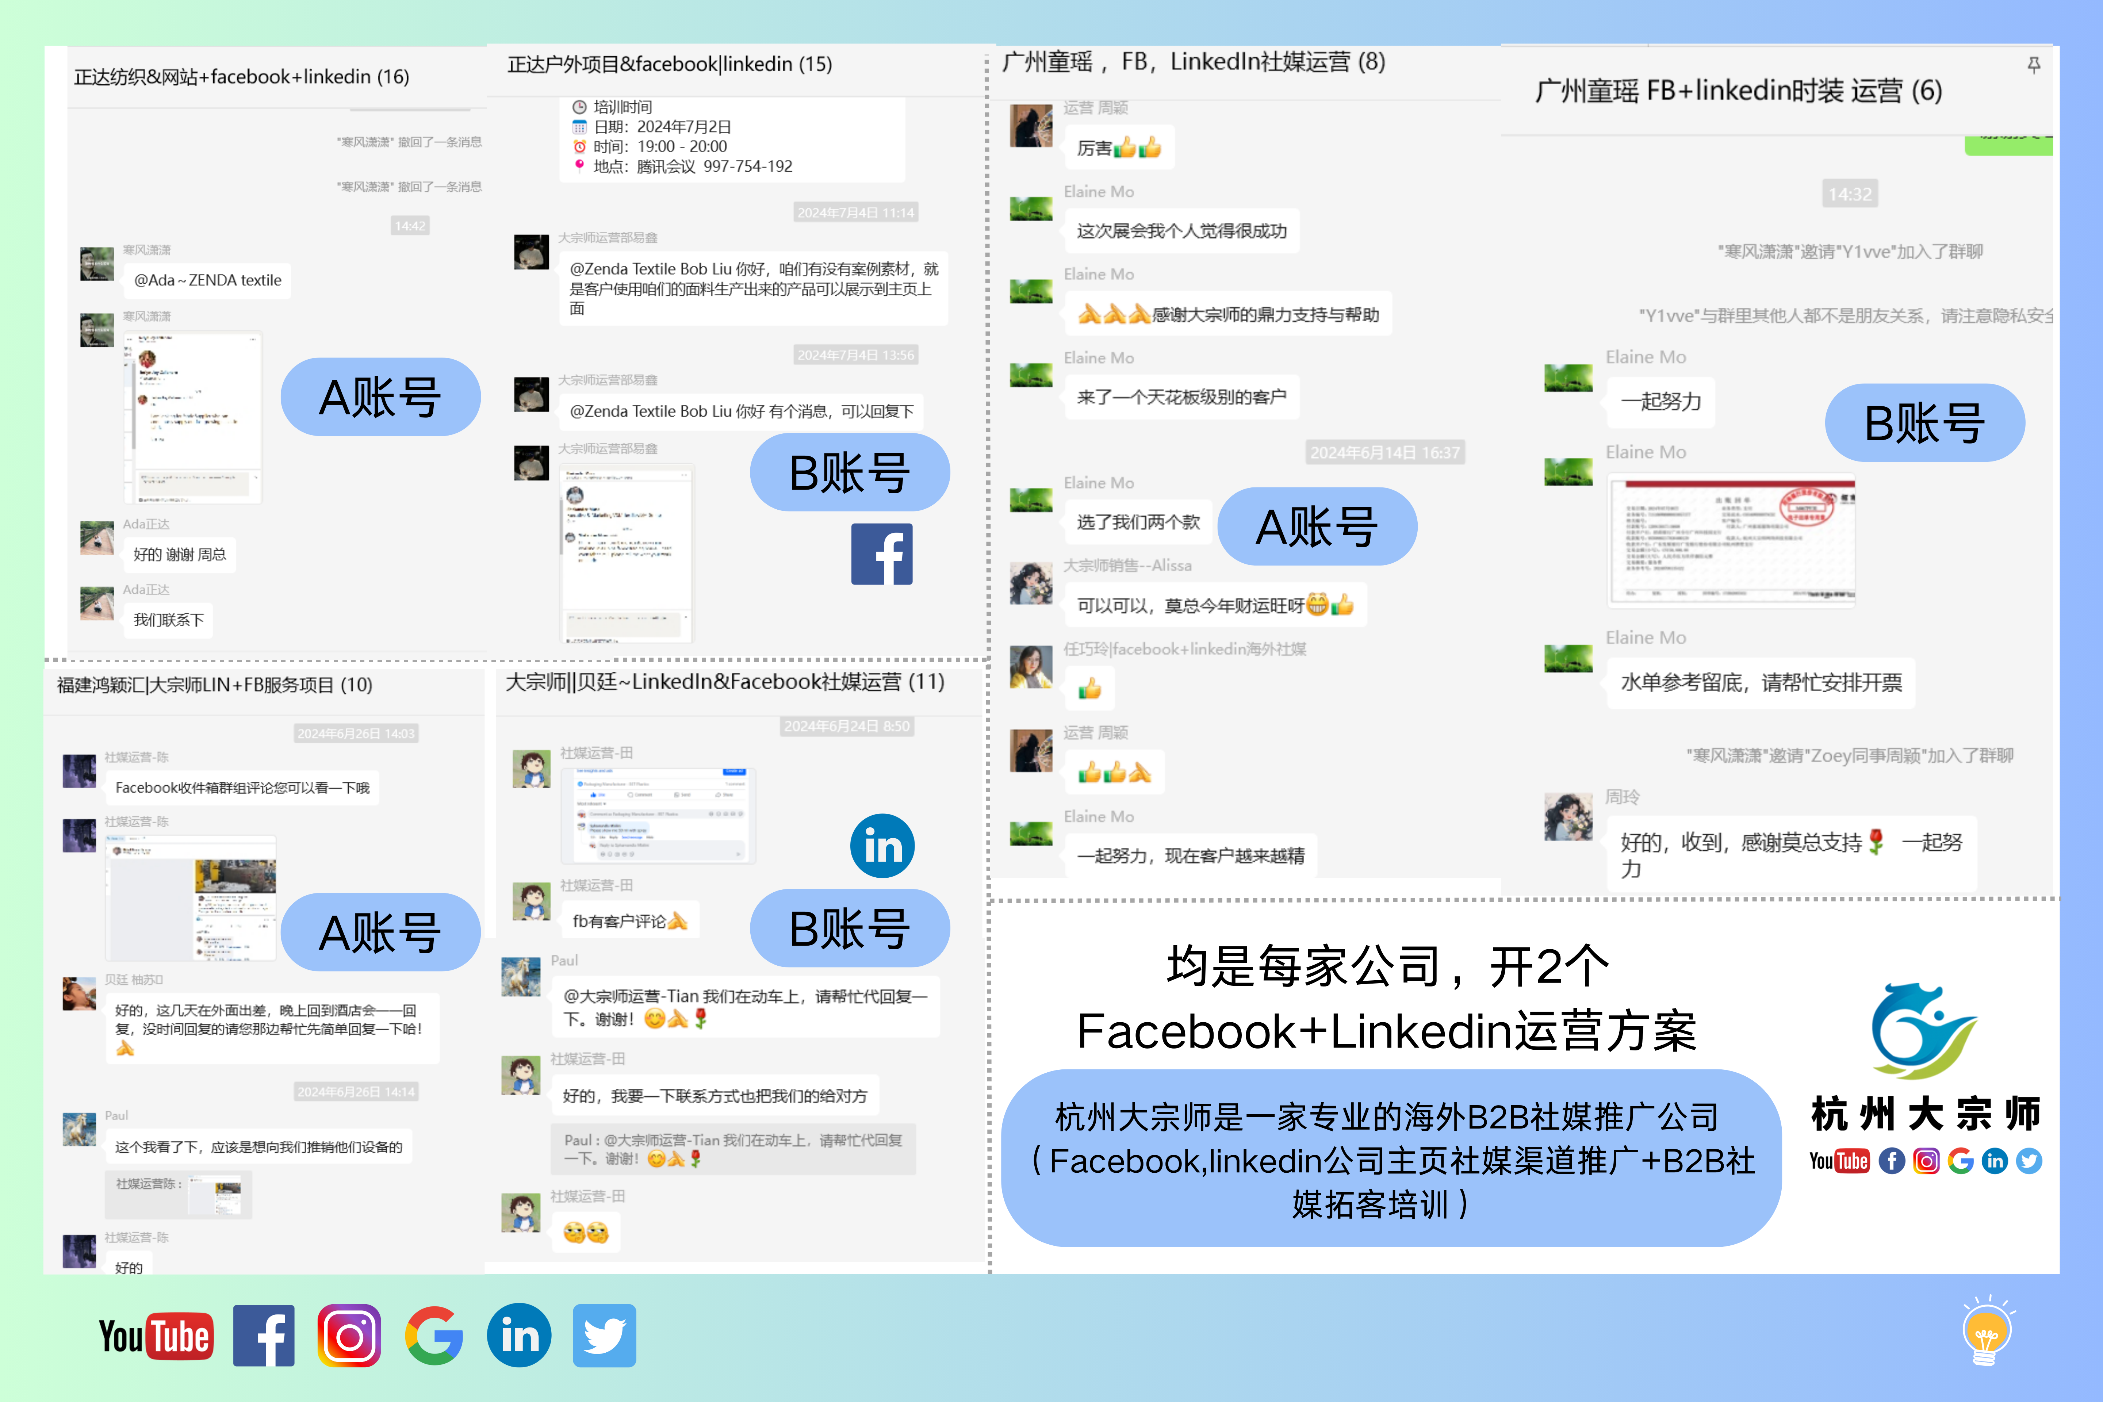Click small Facebook circle under 杭州大宗师
Viewport: 2103px width, 1402px height.
pos(1891,1161)
